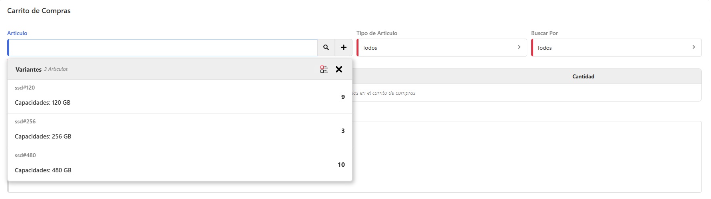Screen dimensions: 711x199
Task: Click the Variantes header title
Action: click(x=28, y=69)
